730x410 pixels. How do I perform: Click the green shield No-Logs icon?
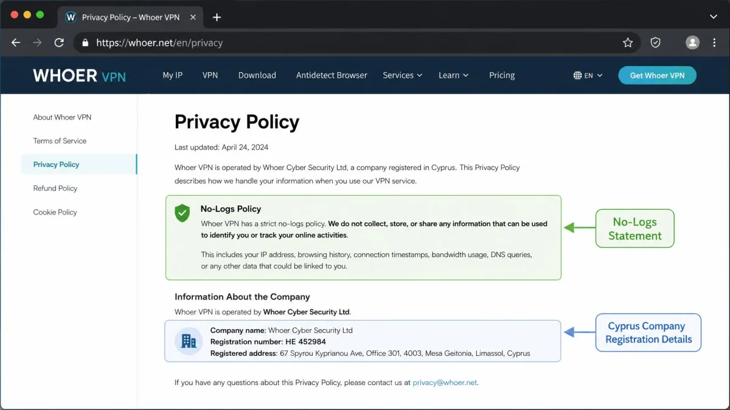pos(182,213)
